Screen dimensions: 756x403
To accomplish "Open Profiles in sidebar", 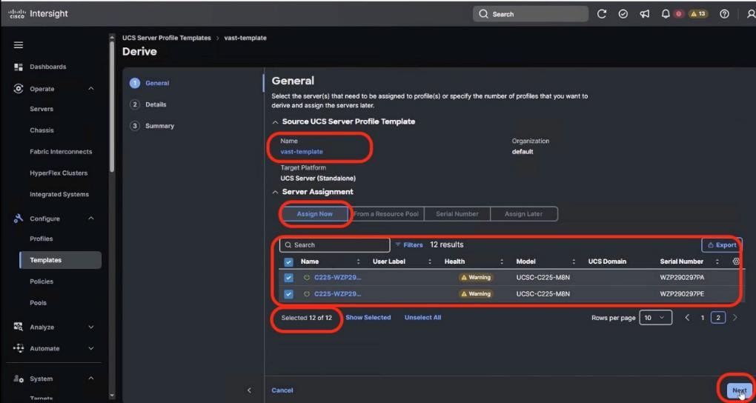I will tap(41, 239).
